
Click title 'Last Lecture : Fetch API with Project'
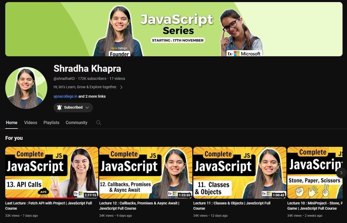click(49, 206)
